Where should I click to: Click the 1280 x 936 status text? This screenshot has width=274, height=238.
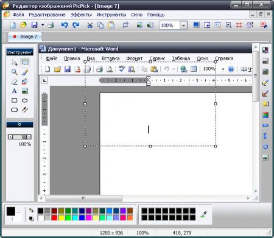tap(111, 233)
